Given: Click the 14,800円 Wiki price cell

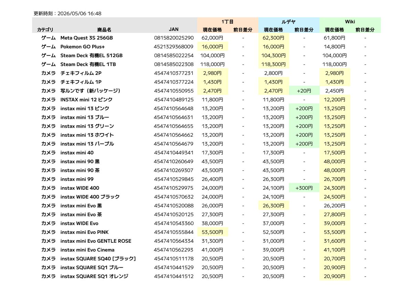Looking at the screenshot, I should point(335,46).
